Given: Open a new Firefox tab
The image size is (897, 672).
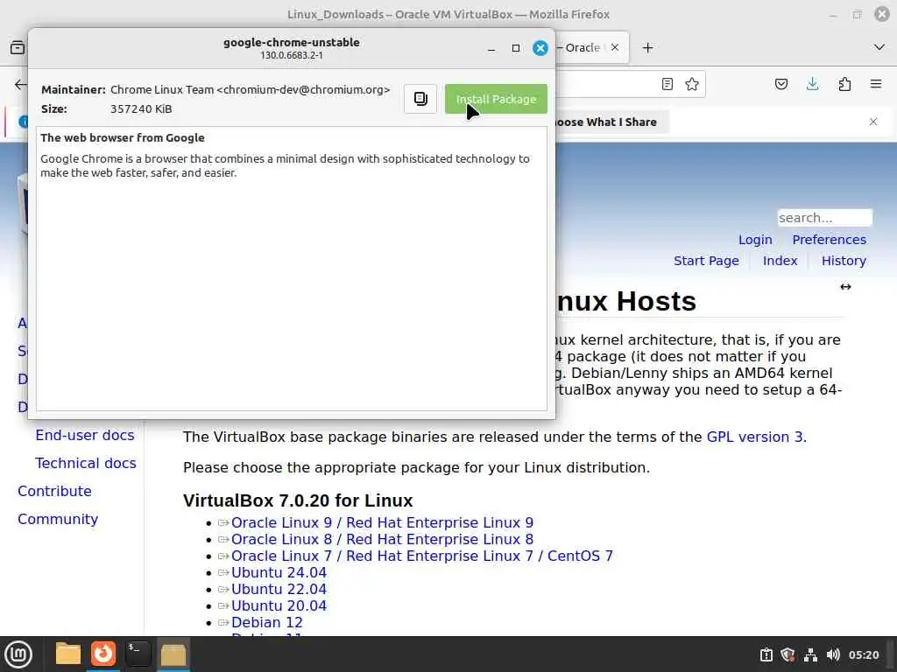Looking at the screenshot, I should tap(647, 48).
